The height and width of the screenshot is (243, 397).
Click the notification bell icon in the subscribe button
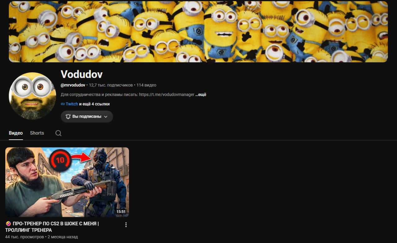click(x=68, y=116)
